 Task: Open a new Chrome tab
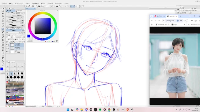tap(180, 16)
